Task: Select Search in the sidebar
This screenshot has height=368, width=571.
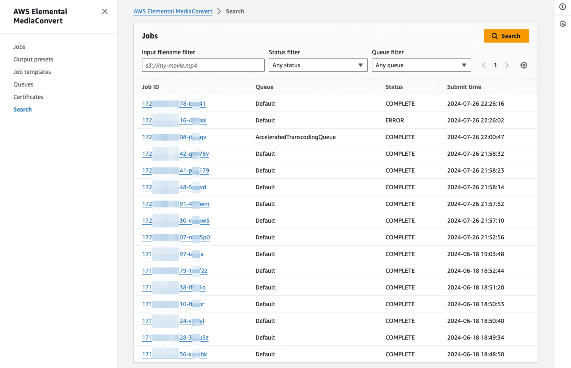Action: click(22, 110)
